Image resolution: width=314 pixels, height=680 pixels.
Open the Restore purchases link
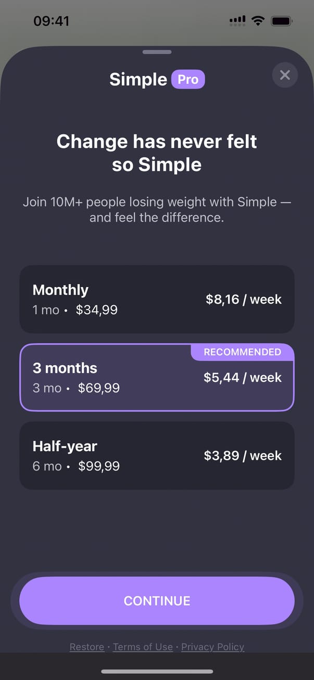(87, 647)
